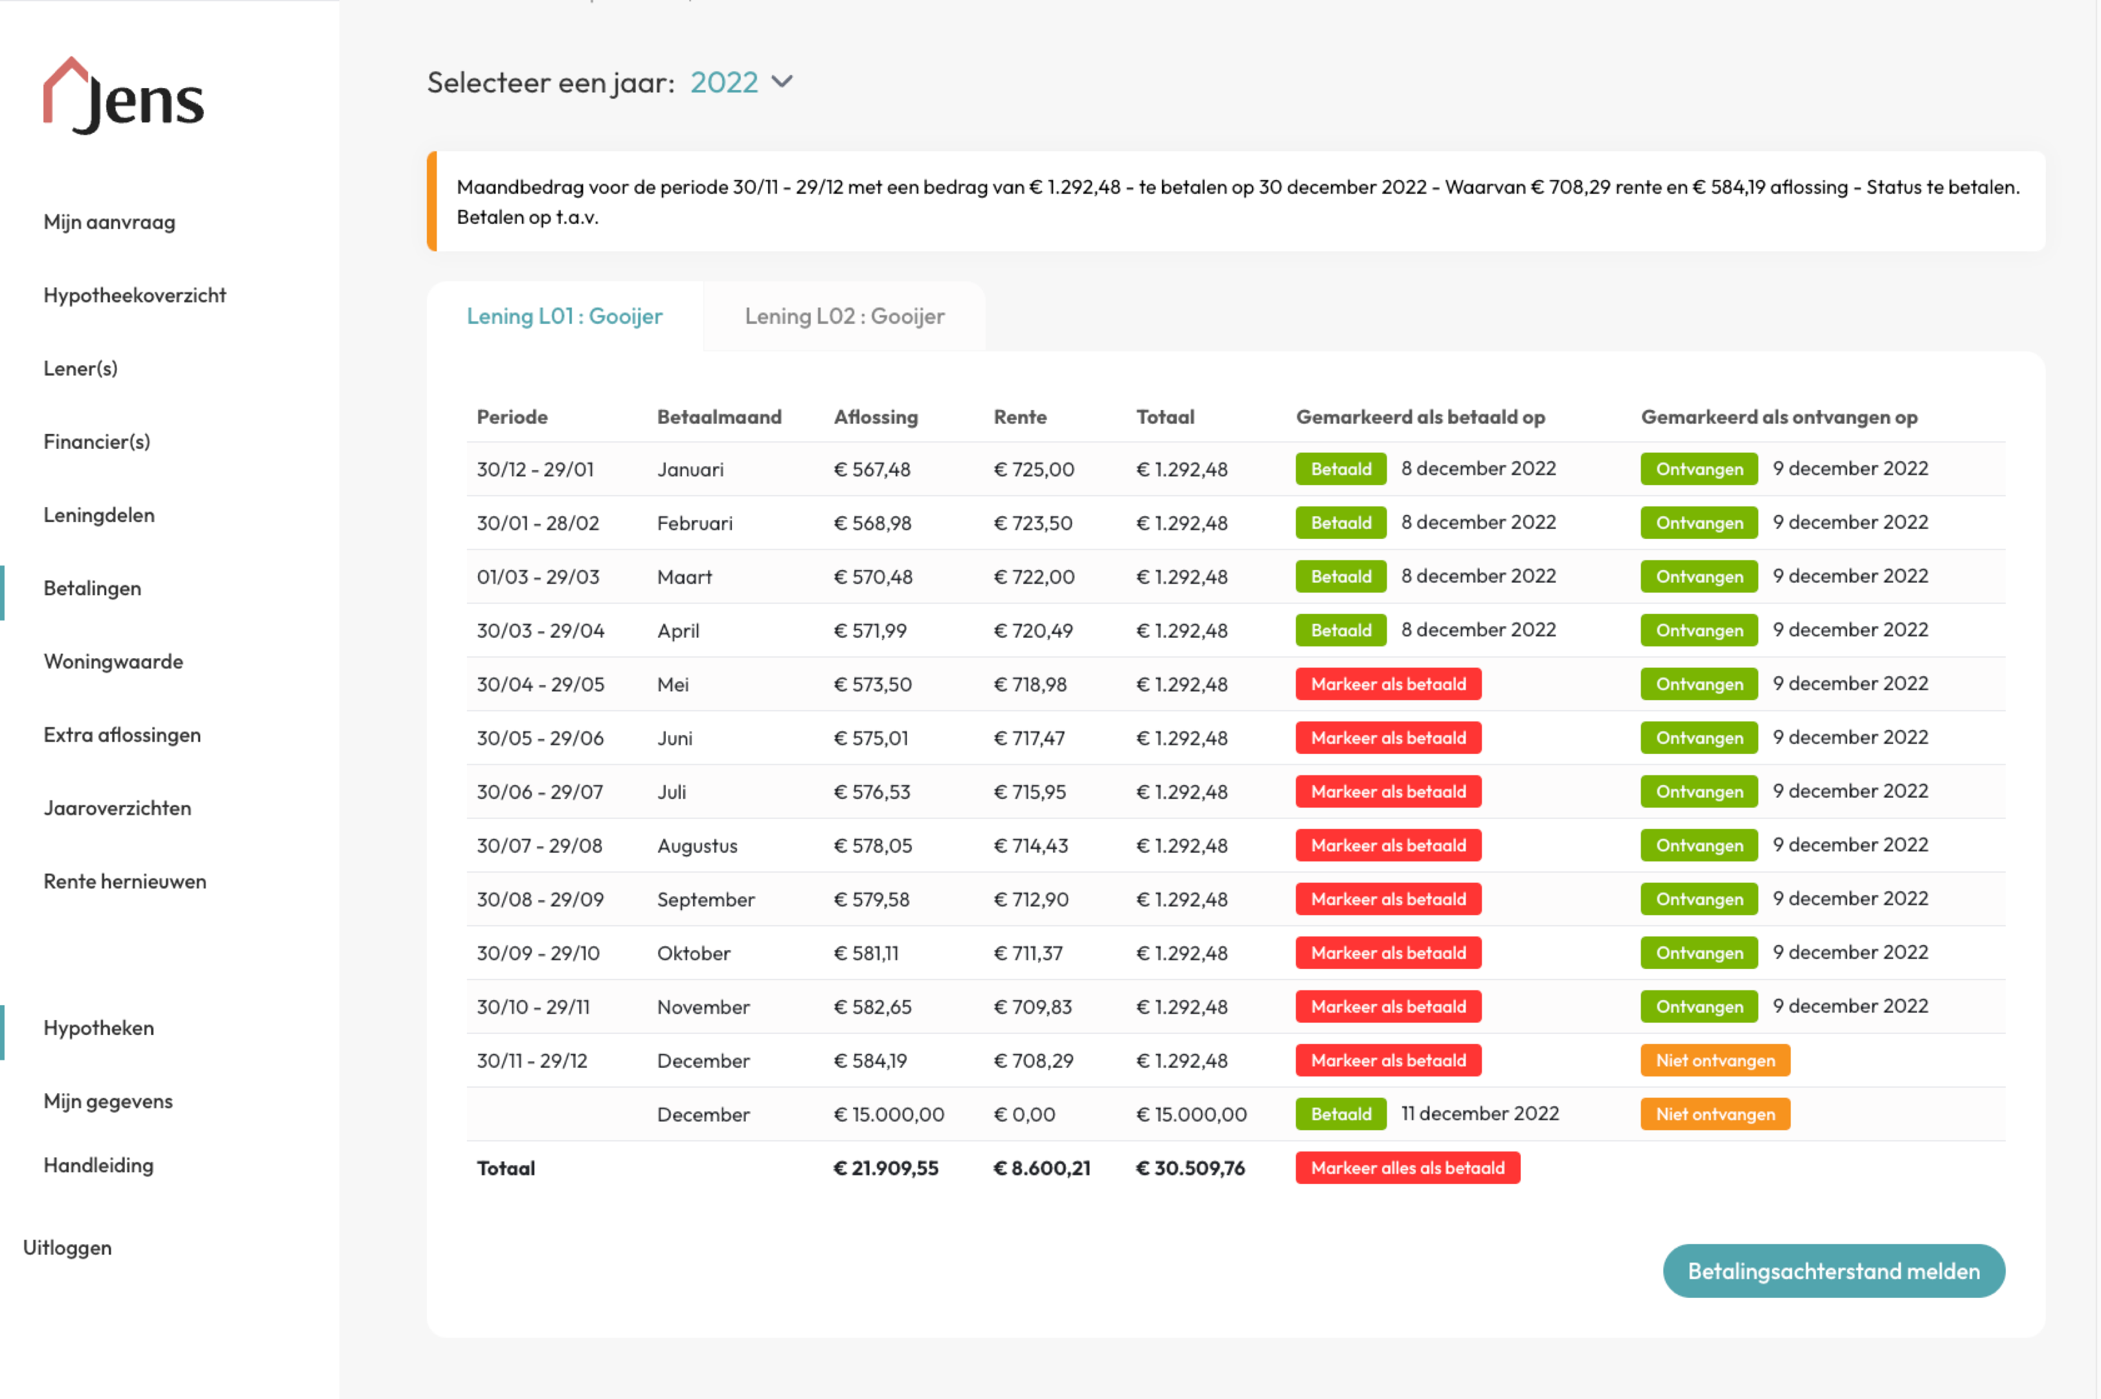Click 'Niet ontvangen' badge for December
The image size is (2101, 1399).
1715,1060
